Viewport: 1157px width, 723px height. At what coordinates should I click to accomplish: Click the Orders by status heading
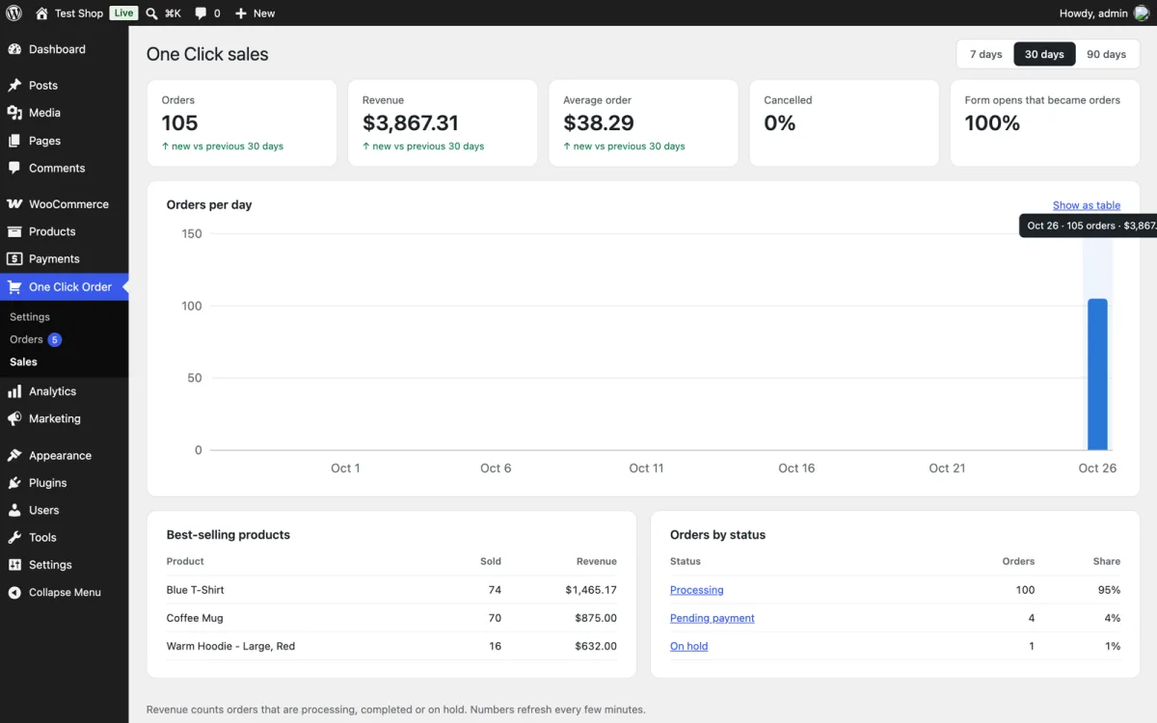(x=717, y=535)
